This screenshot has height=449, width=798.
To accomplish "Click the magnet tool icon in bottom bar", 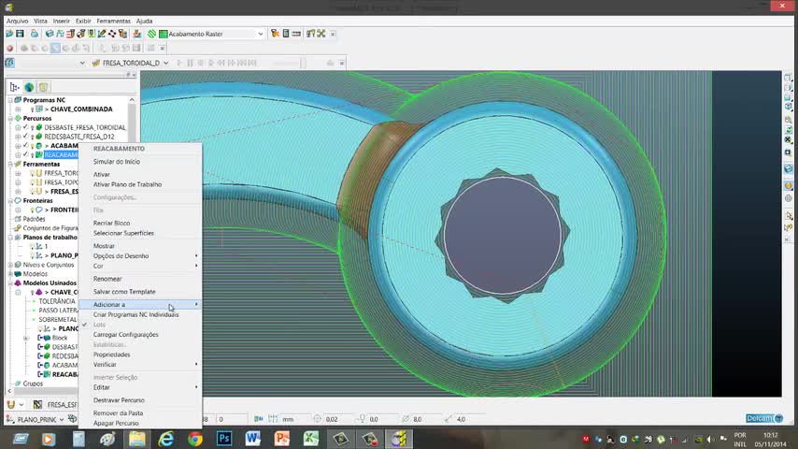I will pyautogui.click(x=10, y=405).
